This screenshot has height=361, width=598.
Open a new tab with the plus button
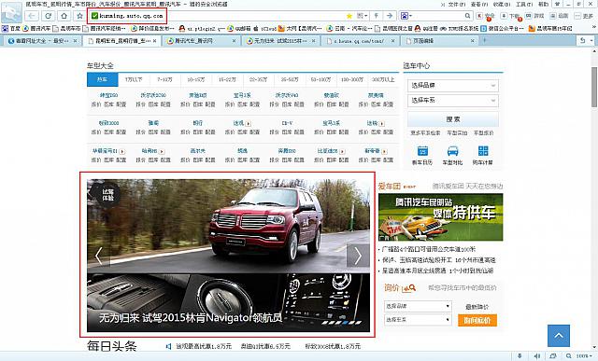pos(485,40)
